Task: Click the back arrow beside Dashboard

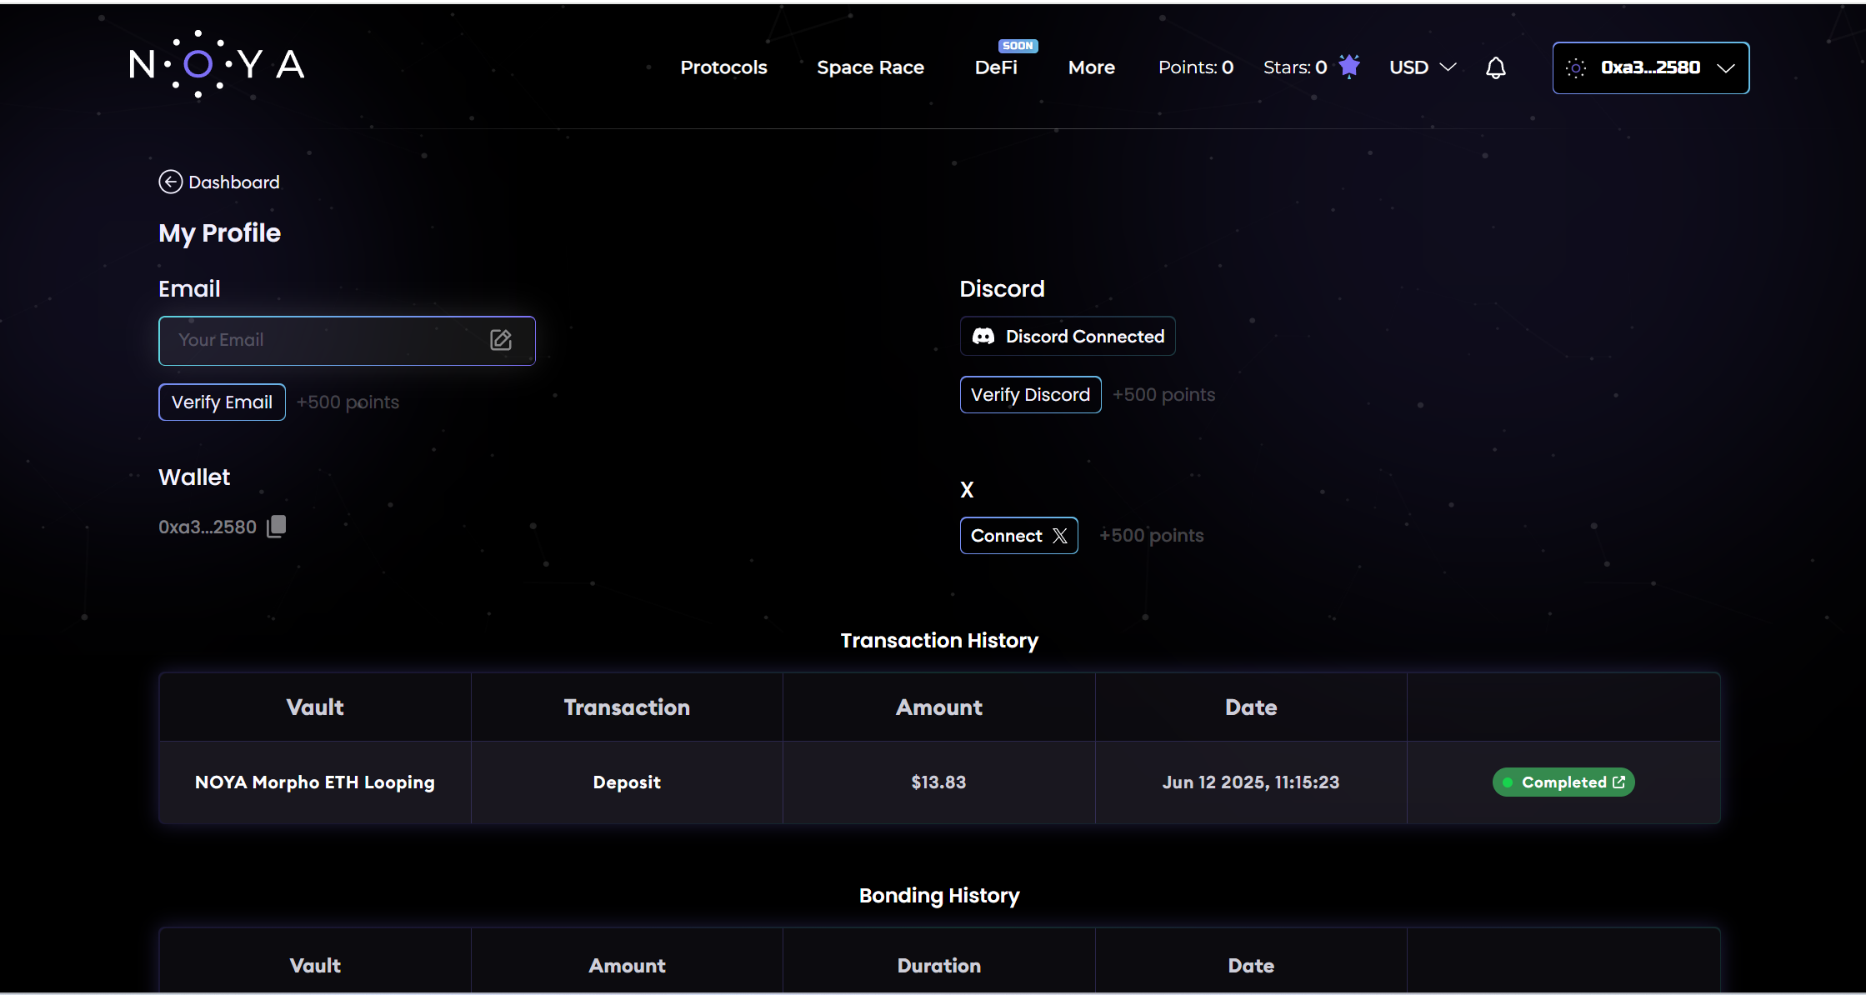Action: click(x=171, y=182)
